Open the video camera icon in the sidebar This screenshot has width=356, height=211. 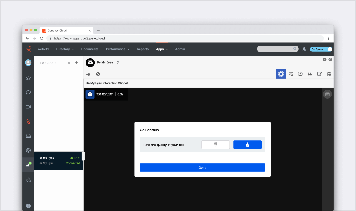coord(28,107)
